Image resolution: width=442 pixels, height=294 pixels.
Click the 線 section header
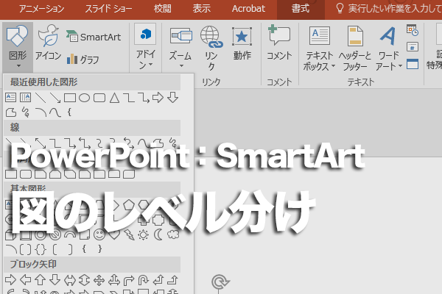[92, 128]
